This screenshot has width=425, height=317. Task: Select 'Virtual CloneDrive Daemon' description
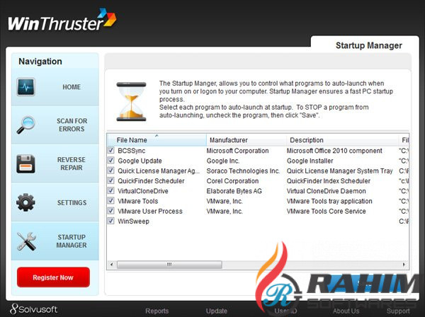point(327,191)
